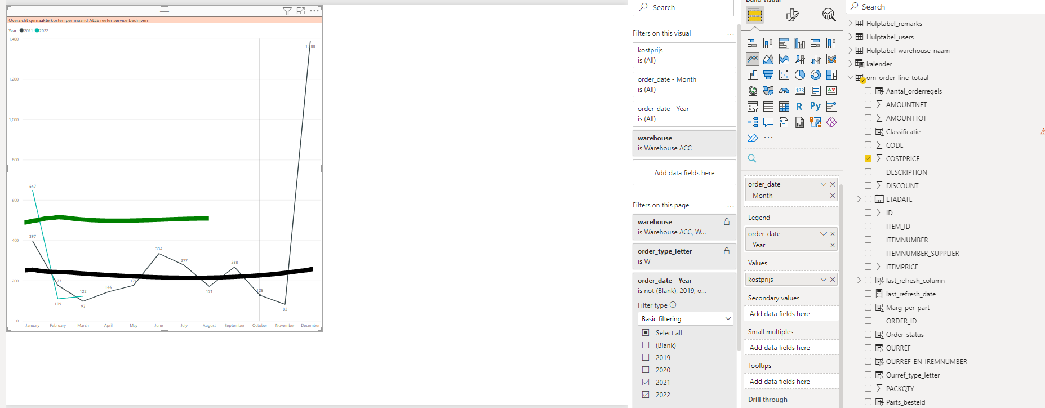Image resolution: width=1045 pixels, height=408 pixels.
Task: Click Add data fields here under Tooltips
Action: (x=791, y=382)
